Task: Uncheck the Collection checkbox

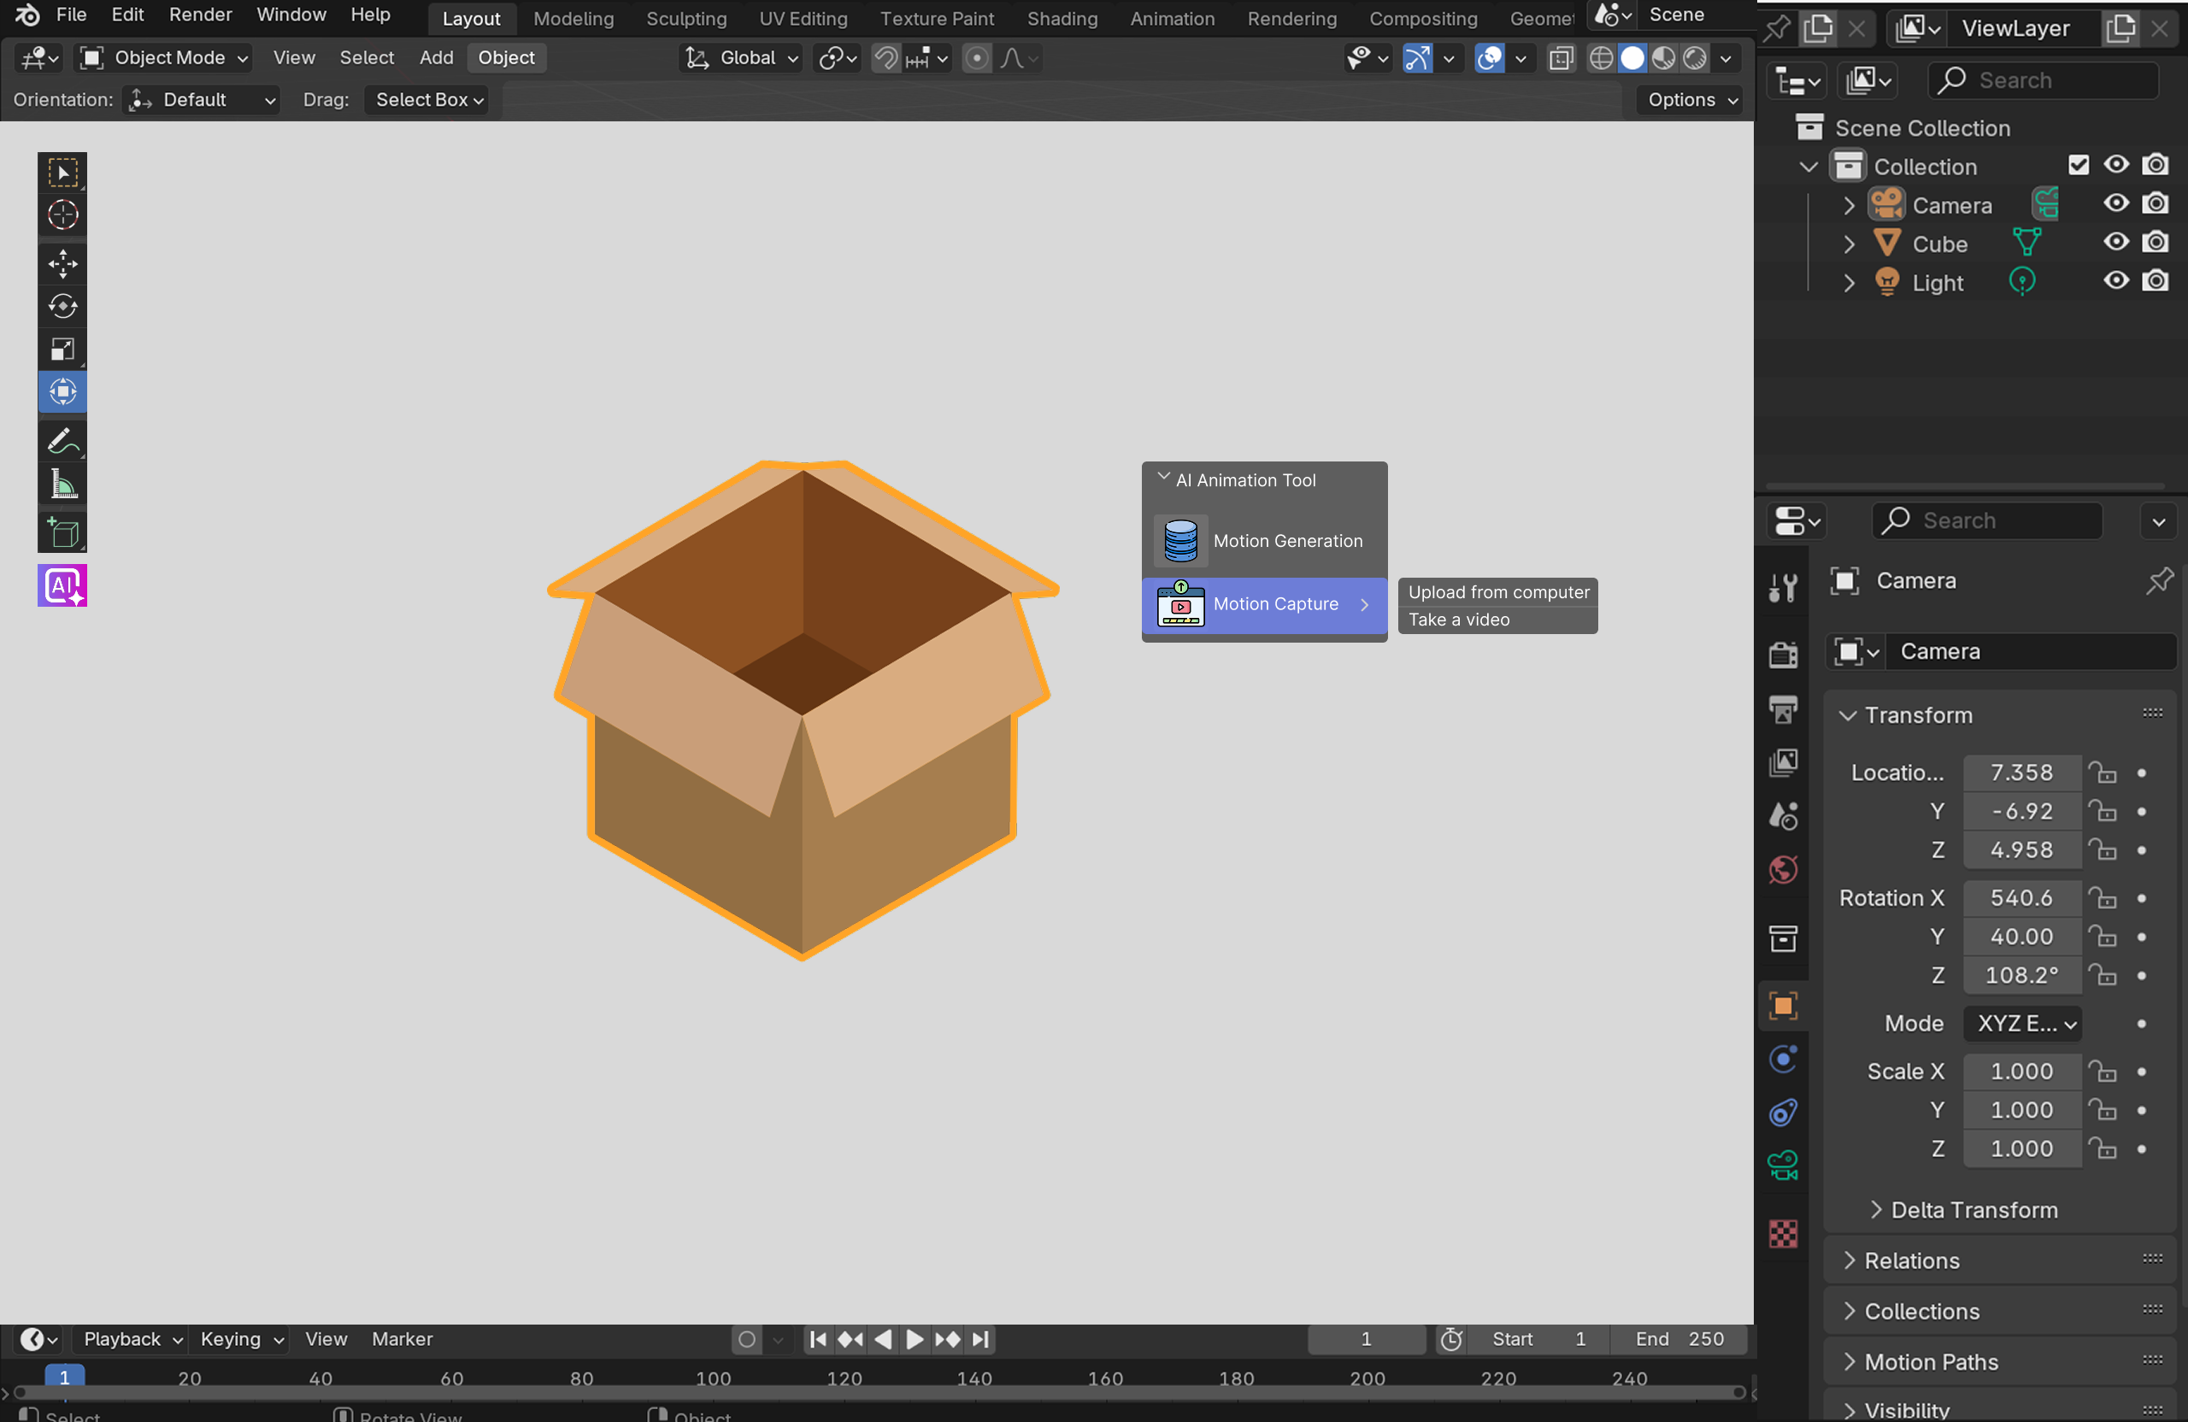Action: pyautogui.click(x=2079, y=165)
